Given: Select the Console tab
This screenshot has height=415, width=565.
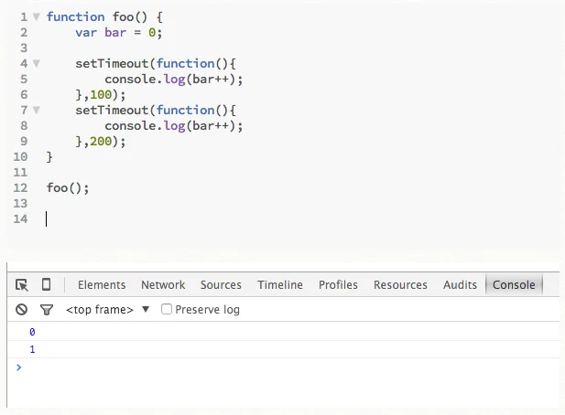Looking at the screenshot, I should click(x=514, y=285).
